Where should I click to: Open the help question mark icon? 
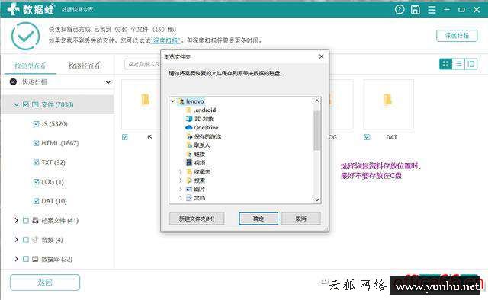pos(400,10)
